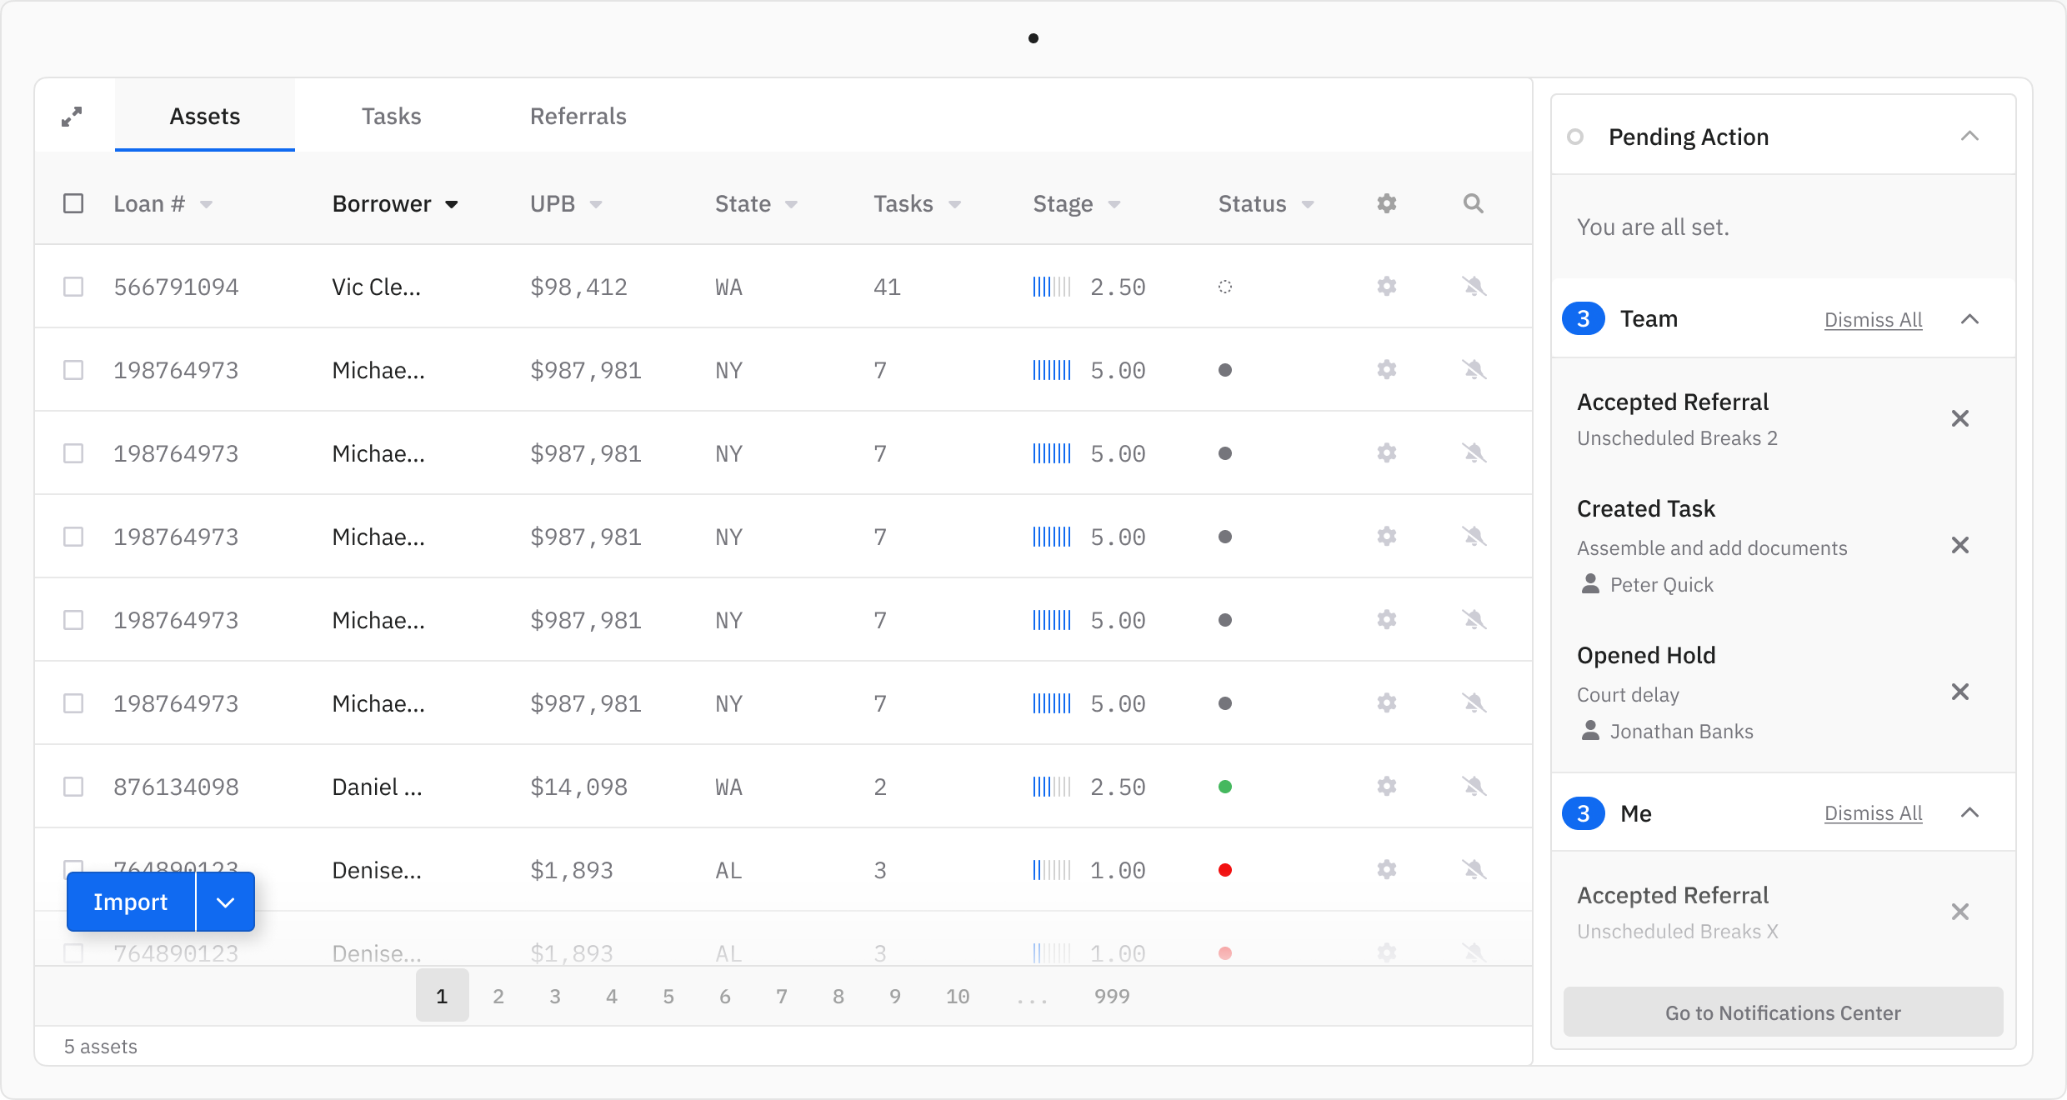
Task: Tick the checkbox for loan 876134098
Action: [73, 787]
